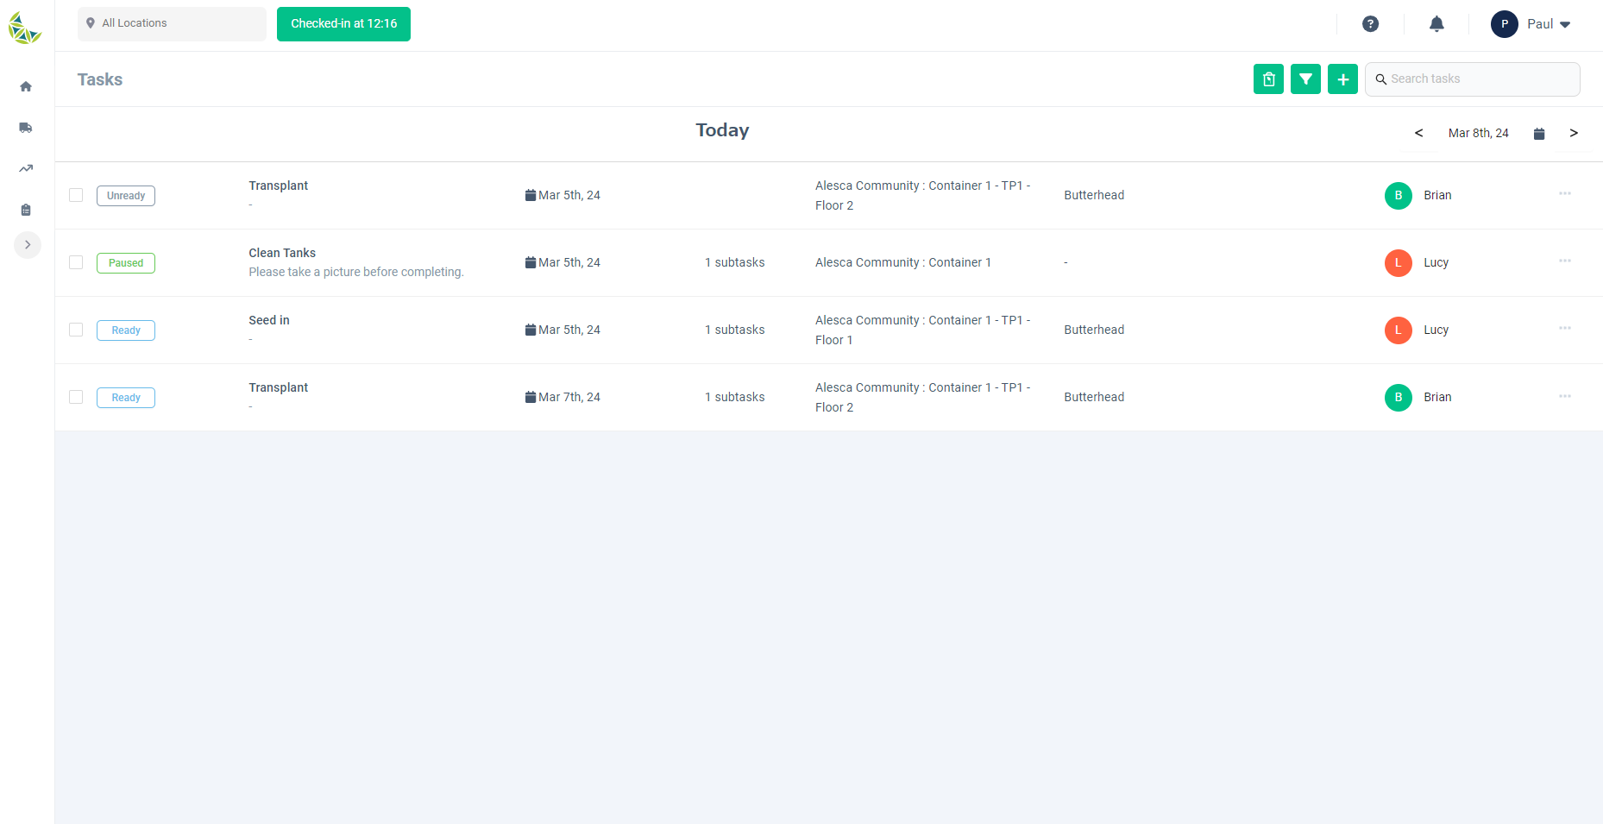Click the Ready badge on Seed in
The height and width of the screenshot is (824, 1603).
click(126, 330)
